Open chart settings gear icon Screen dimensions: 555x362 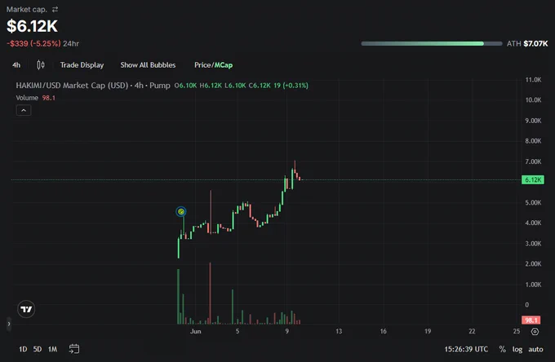click(x=535, y=332)
